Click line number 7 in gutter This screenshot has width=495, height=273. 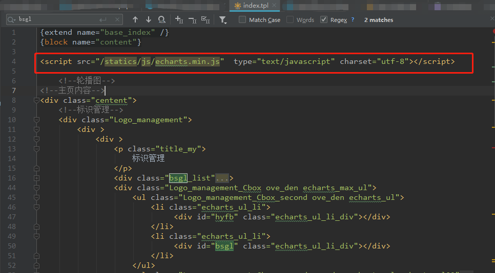click(x=13, y=90)
